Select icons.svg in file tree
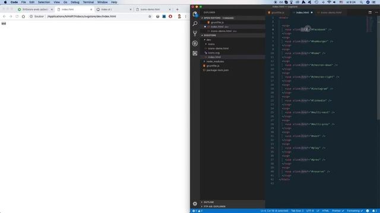Viewport: 380px width, 213px height. tap(233, 53)
